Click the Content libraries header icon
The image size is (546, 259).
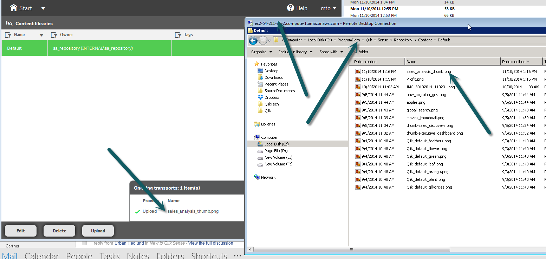[9, 23]
